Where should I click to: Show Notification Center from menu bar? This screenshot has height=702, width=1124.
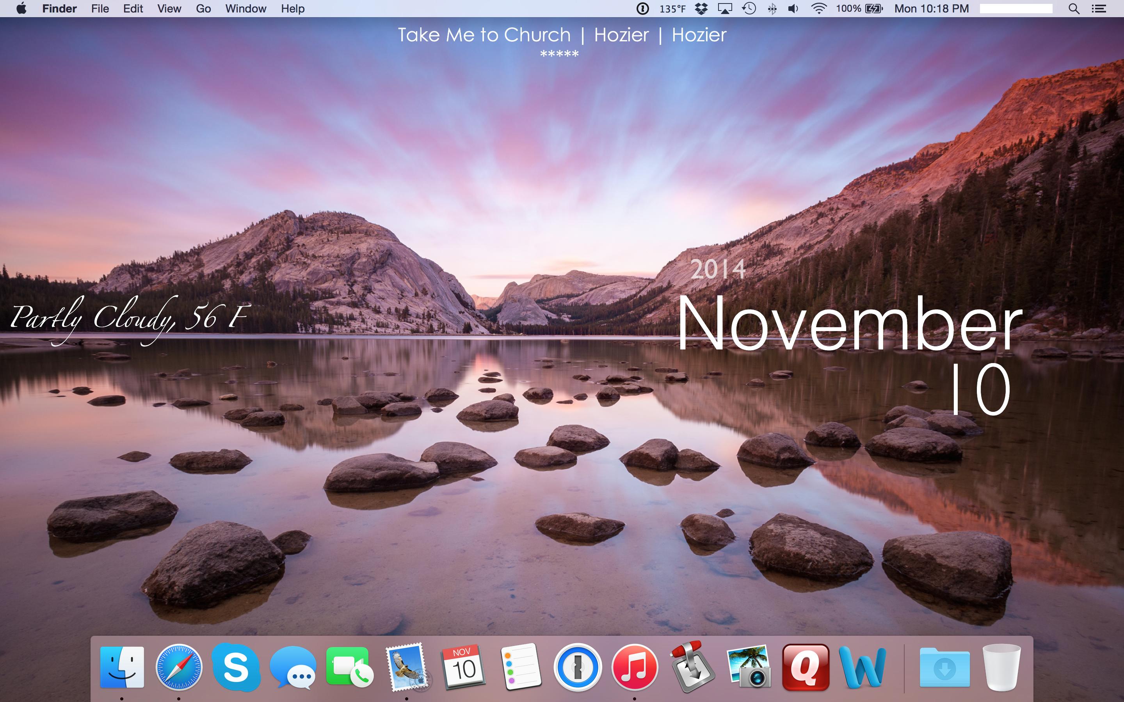(x=1099, y=8)
